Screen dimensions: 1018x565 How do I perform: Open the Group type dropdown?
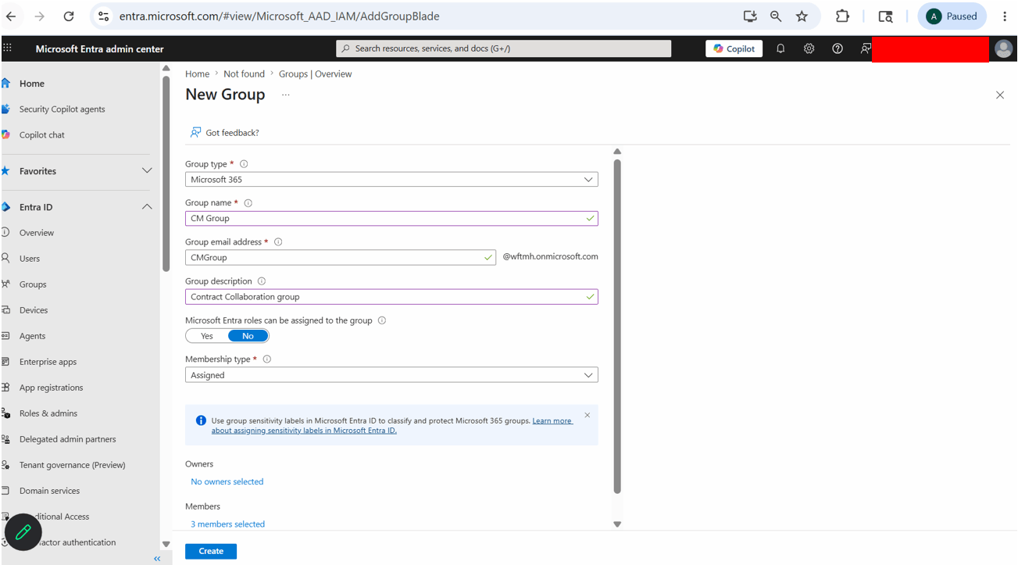click(391, 180)
